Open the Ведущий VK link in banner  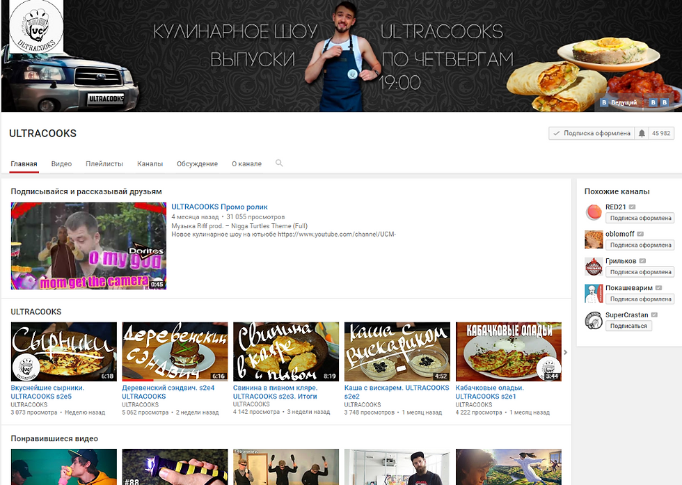tap(618, 102)
